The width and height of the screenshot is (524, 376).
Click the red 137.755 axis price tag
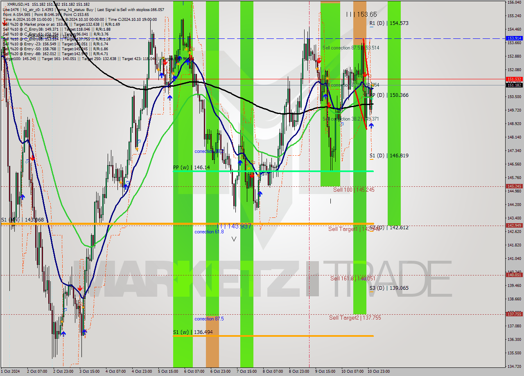514,314
